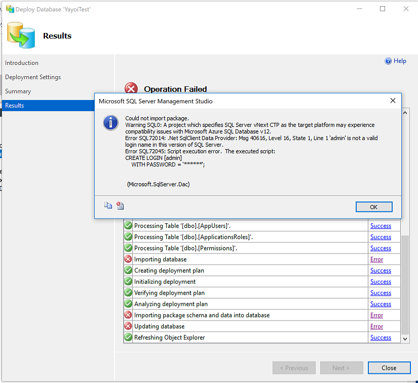Select row 'Importing database'
The image size is (418, 383).
click(262, 259)
